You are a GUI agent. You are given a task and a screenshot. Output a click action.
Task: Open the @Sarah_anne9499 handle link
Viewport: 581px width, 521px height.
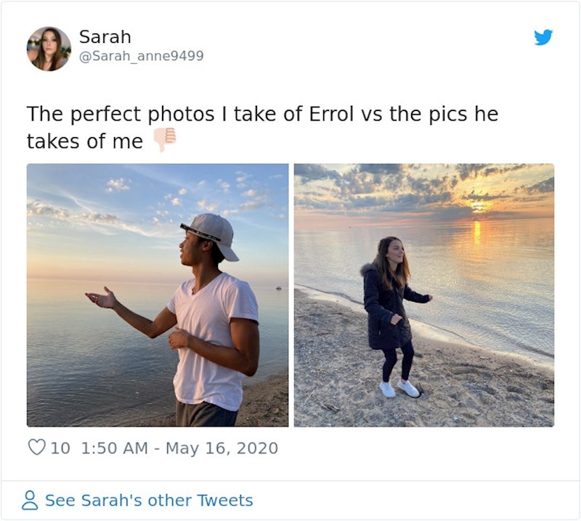click(141, 55)
